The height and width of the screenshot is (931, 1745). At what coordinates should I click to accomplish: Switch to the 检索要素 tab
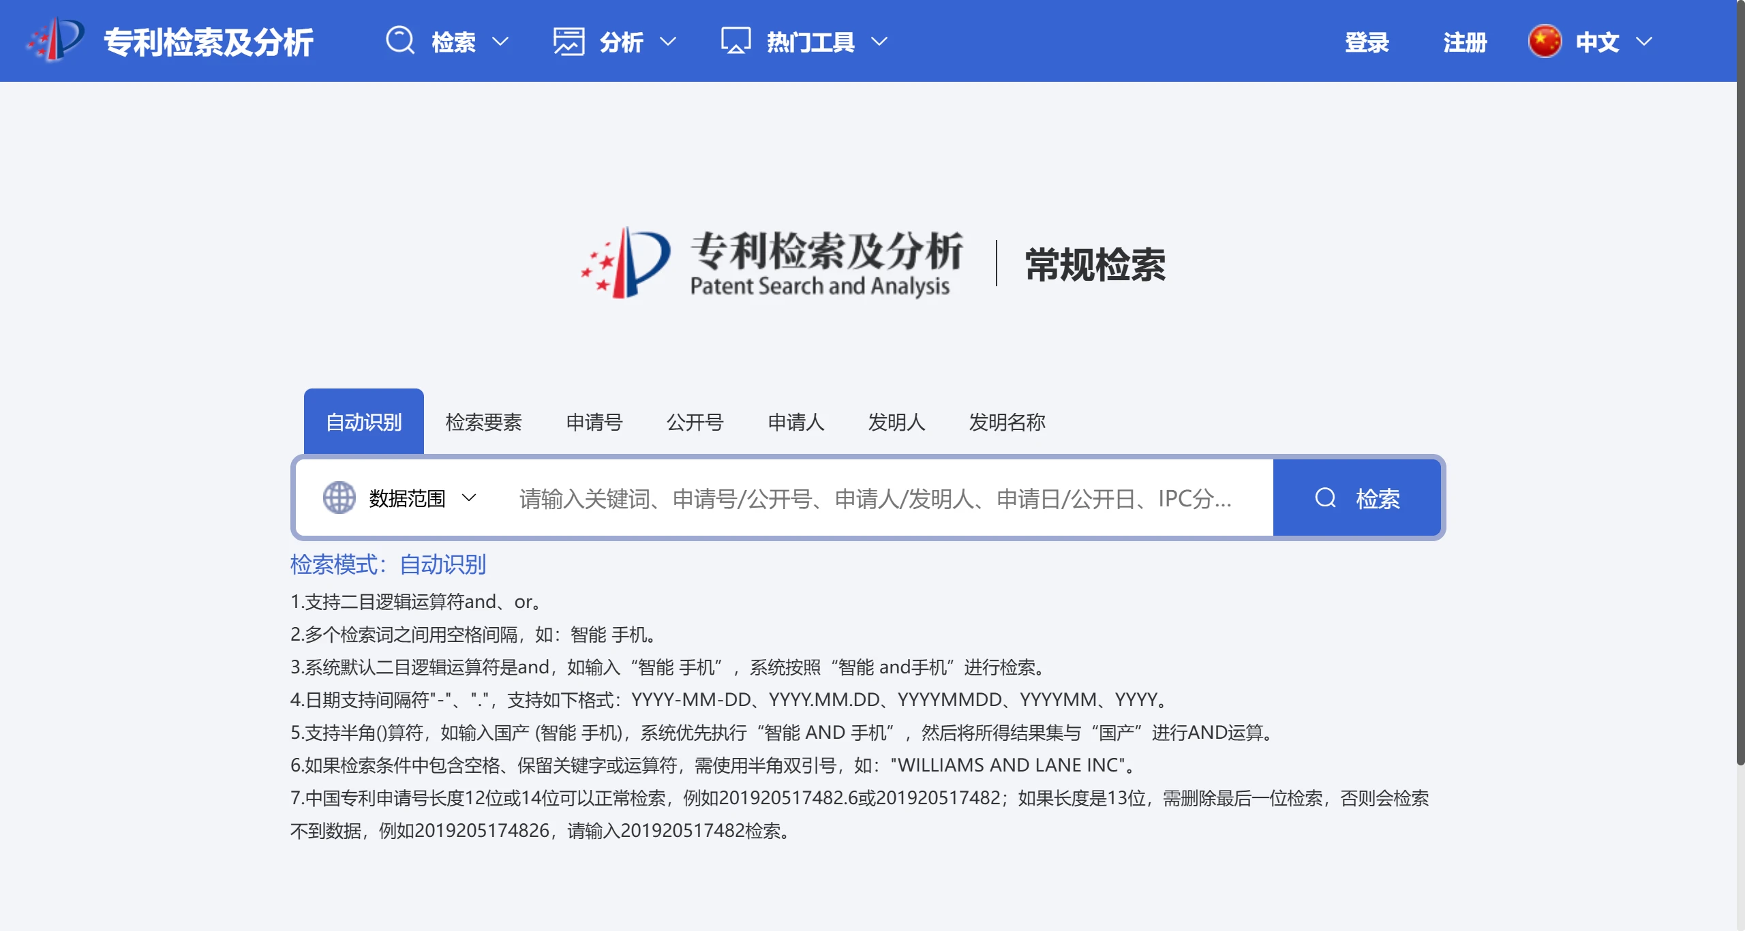(x=484, y=423)
